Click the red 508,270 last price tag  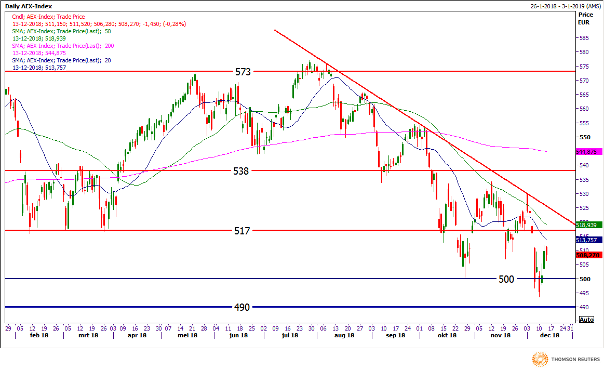pos(588,255)
